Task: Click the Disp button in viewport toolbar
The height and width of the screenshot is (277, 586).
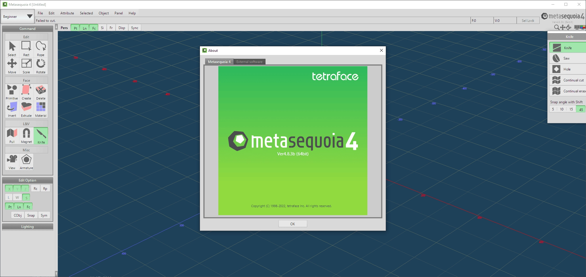Action: tap(122, 28)
